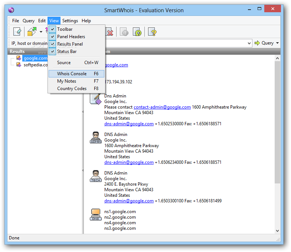Viewport: 291px width, 252px height.
Task: Click the TECH contact's dns-admin@google.com link
Action: (129, 201)
